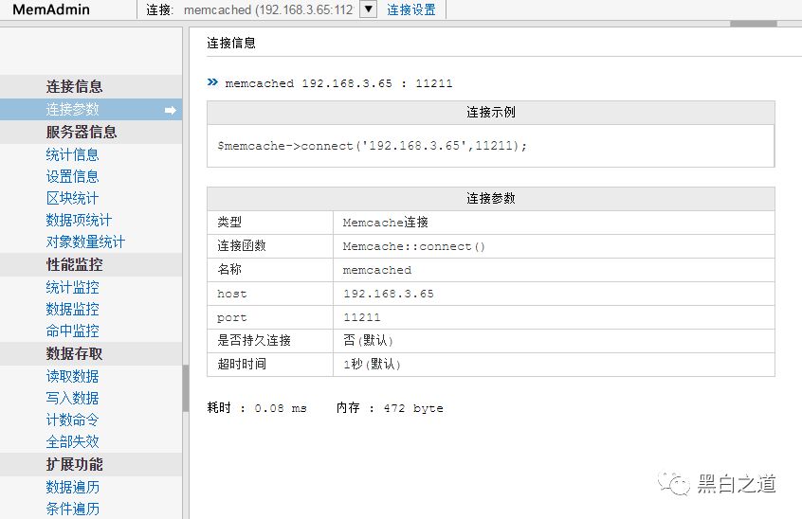
Task: Click the 耗时 0.08 ms statistic
Action: tap(257, 408)
